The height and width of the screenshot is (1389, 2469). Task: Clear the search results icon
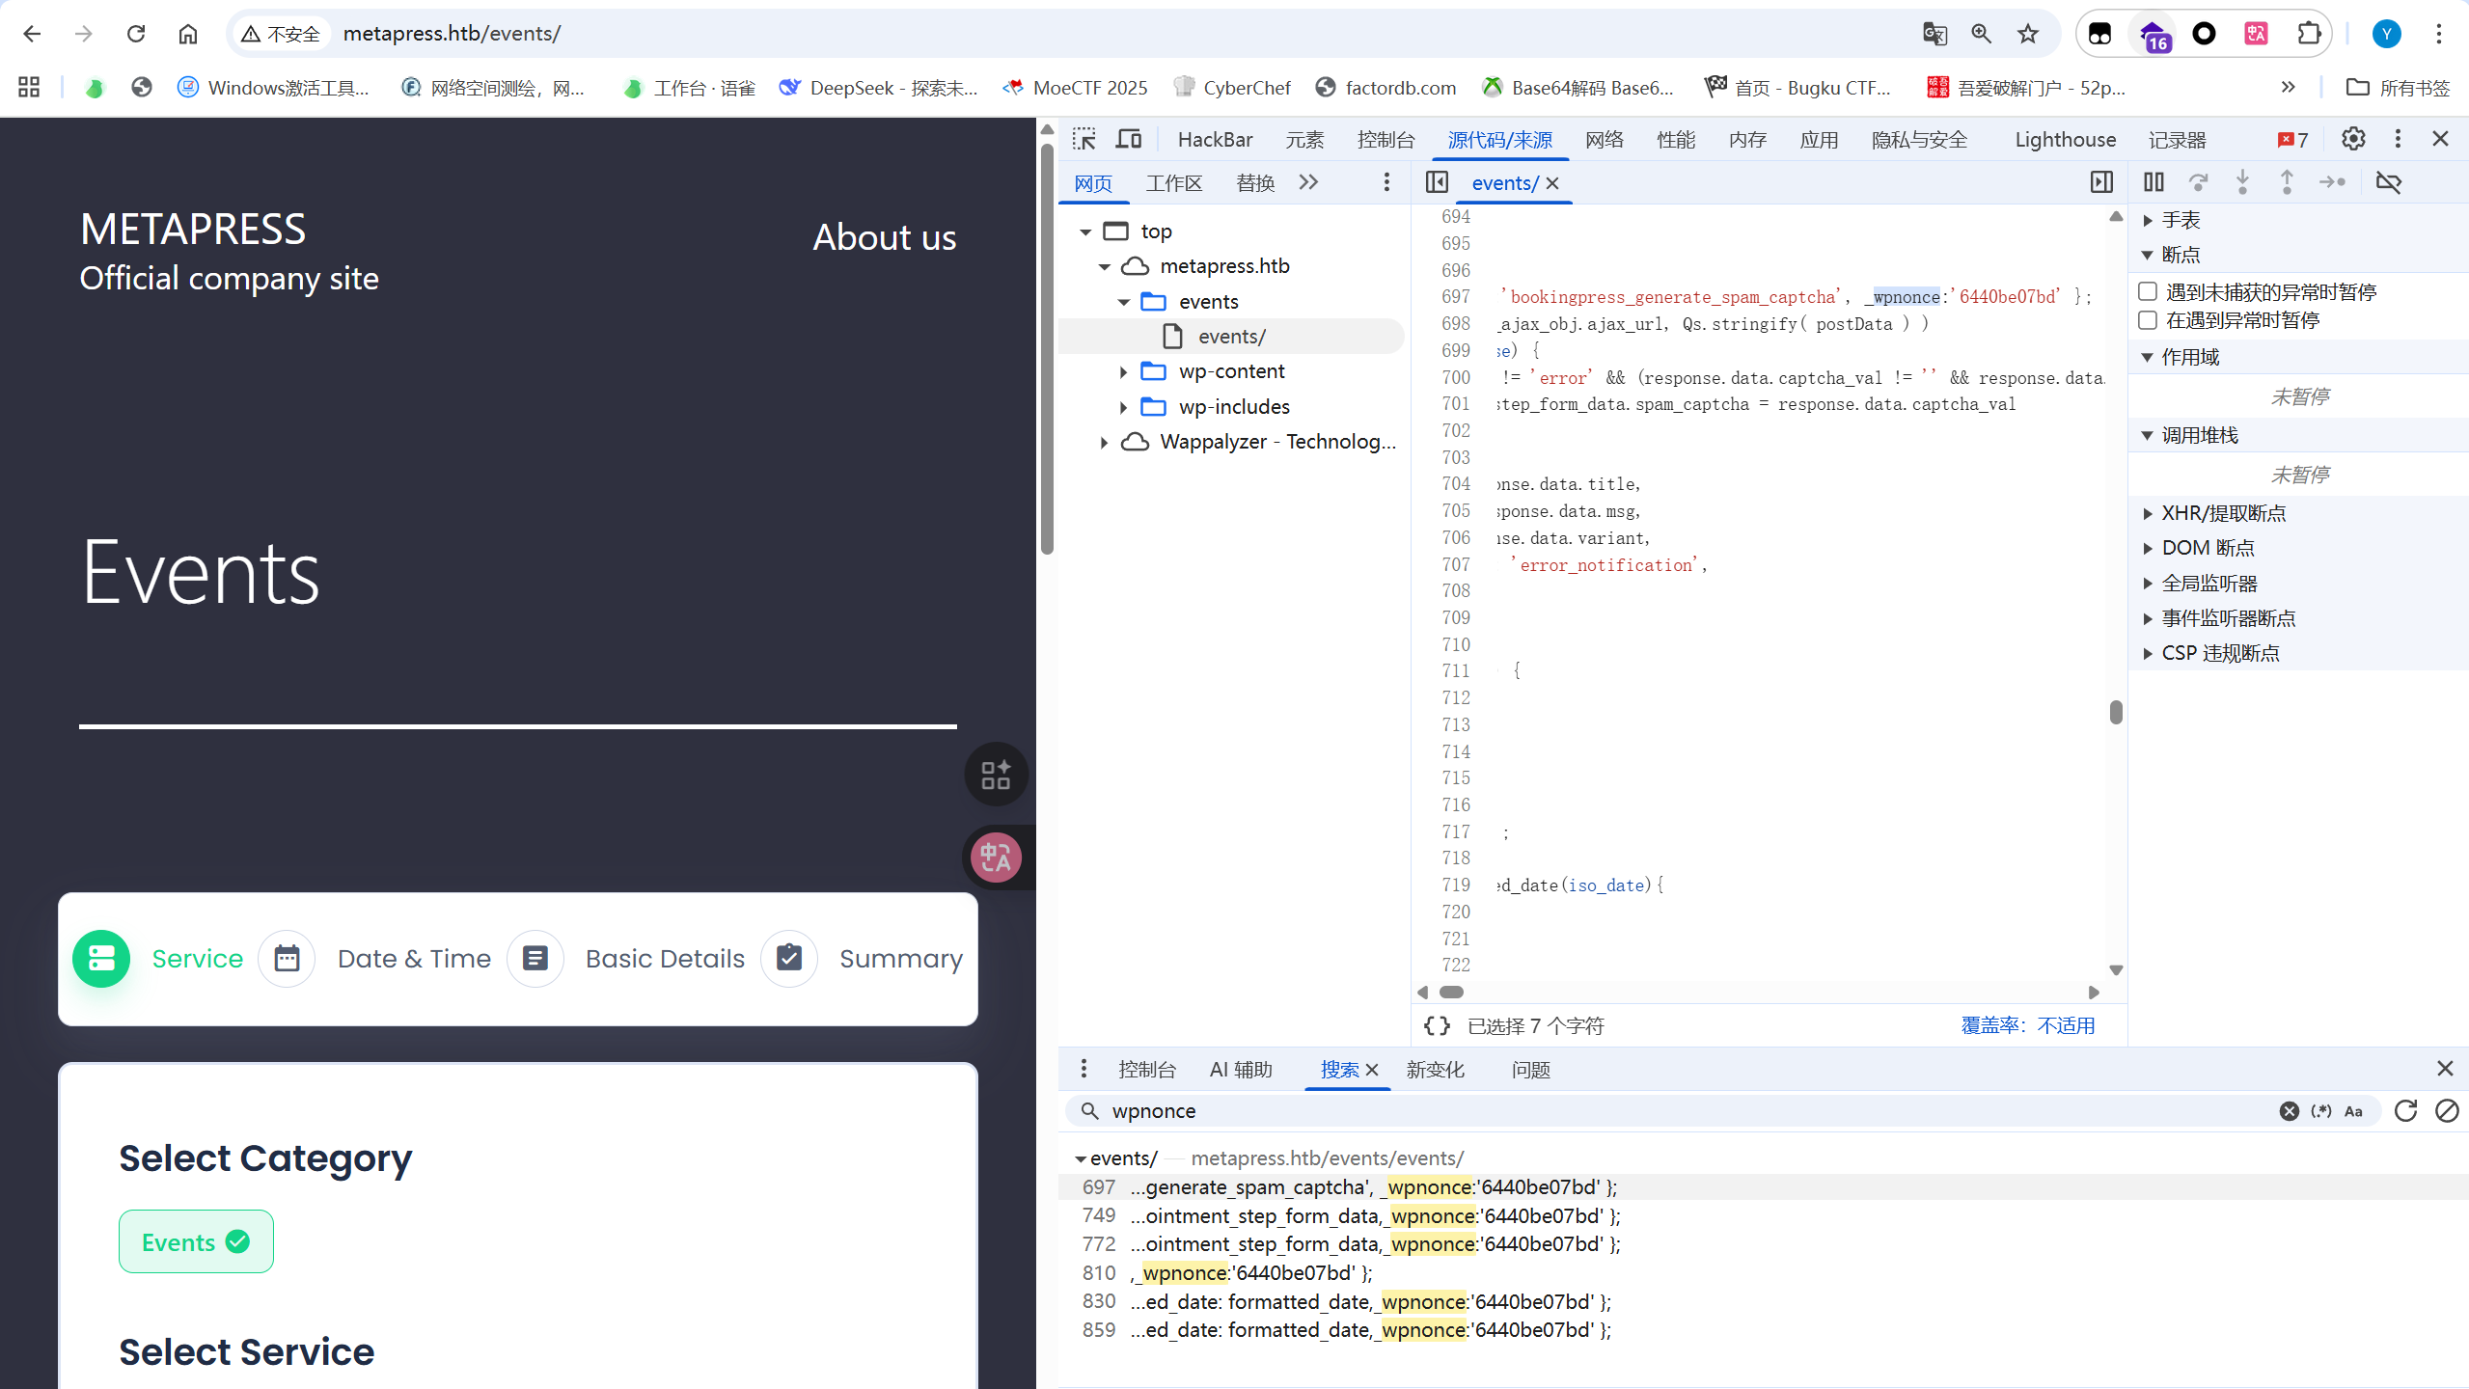tap(2447, 1110)
